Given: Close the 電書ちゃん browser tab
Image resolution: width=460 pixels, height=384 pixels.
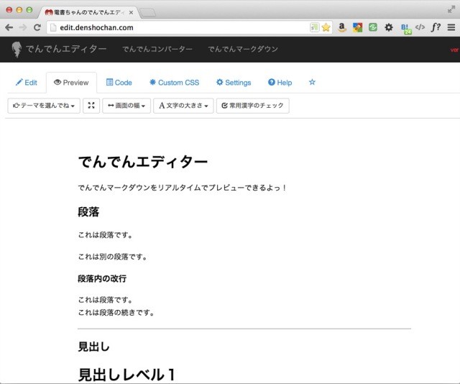Looking at the screenshot, I should 131,12.
